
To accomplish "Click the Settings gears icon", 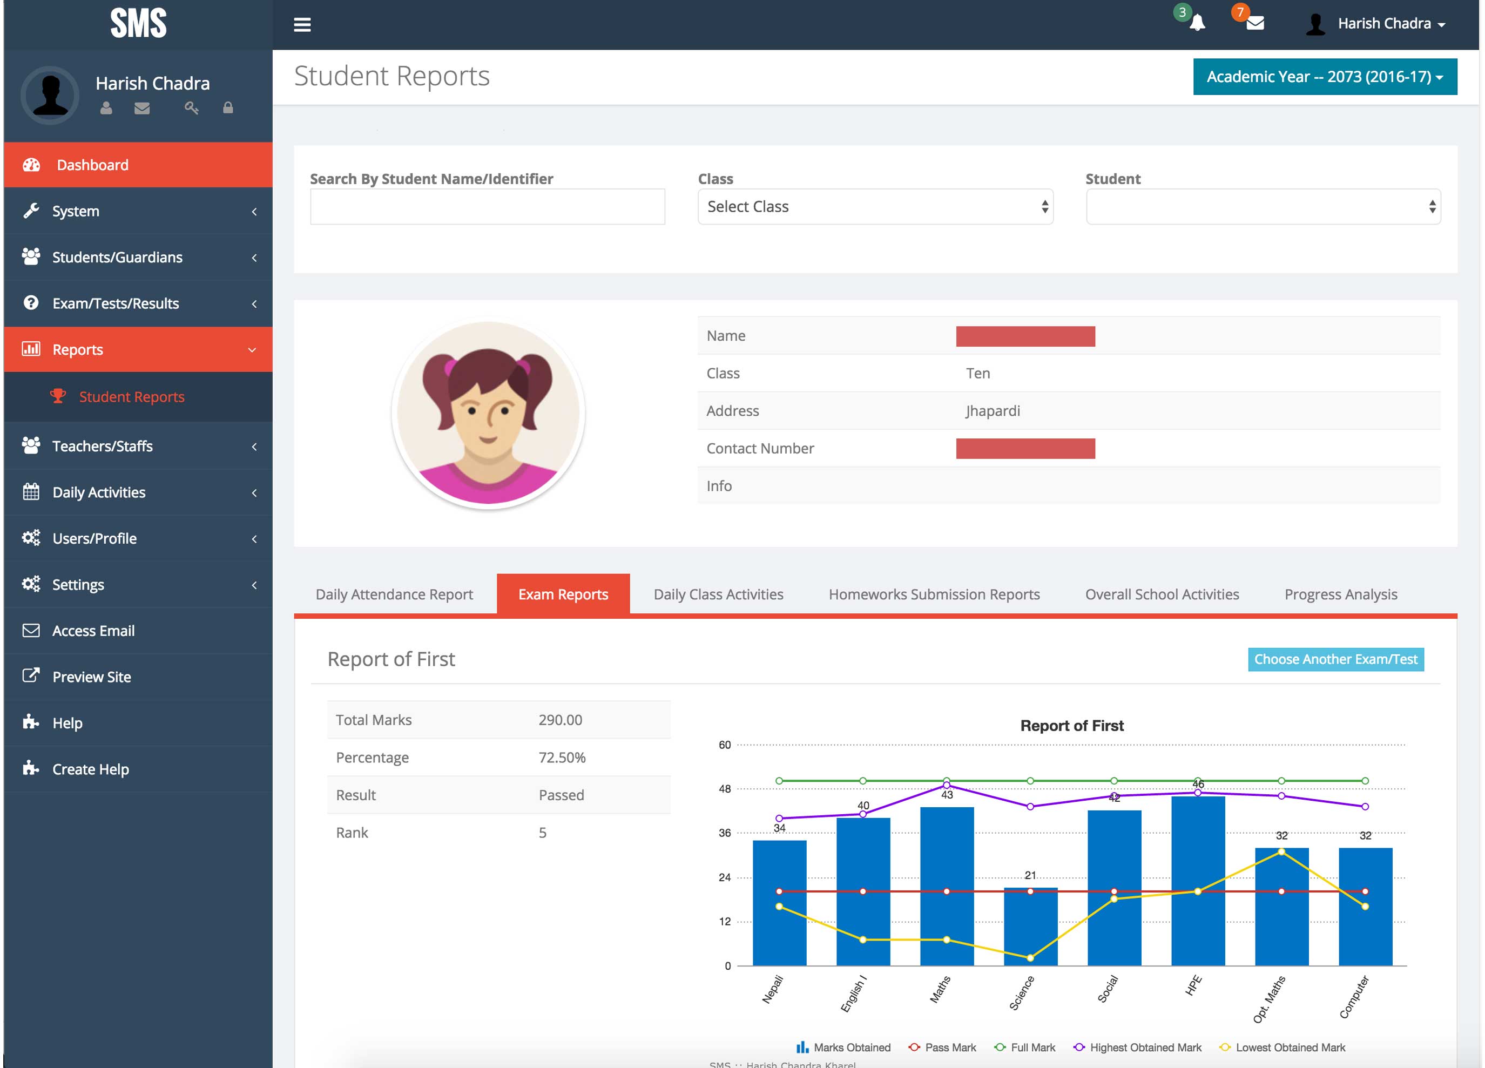I will (31, 584).
